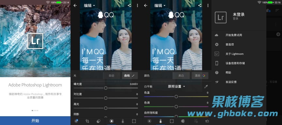
Task: Open the overlapping-circles profiles icon
Action: 98,121
